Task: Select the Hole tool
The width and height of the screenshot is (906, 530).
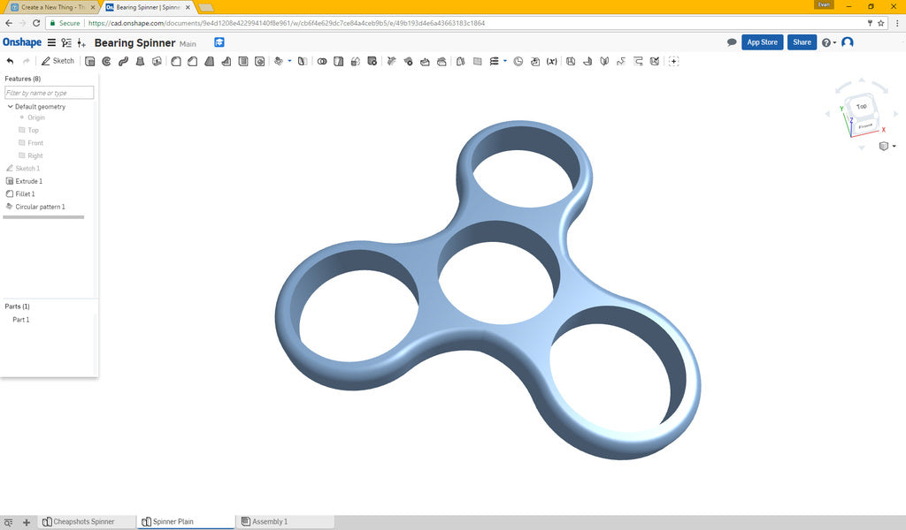Action: coord(260,61)
